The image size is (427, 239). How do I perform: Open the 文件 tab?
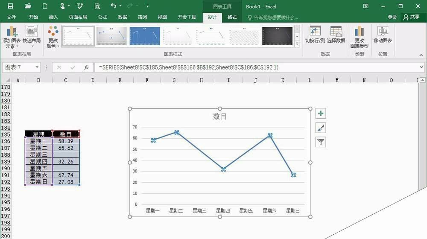pos(11,17)
